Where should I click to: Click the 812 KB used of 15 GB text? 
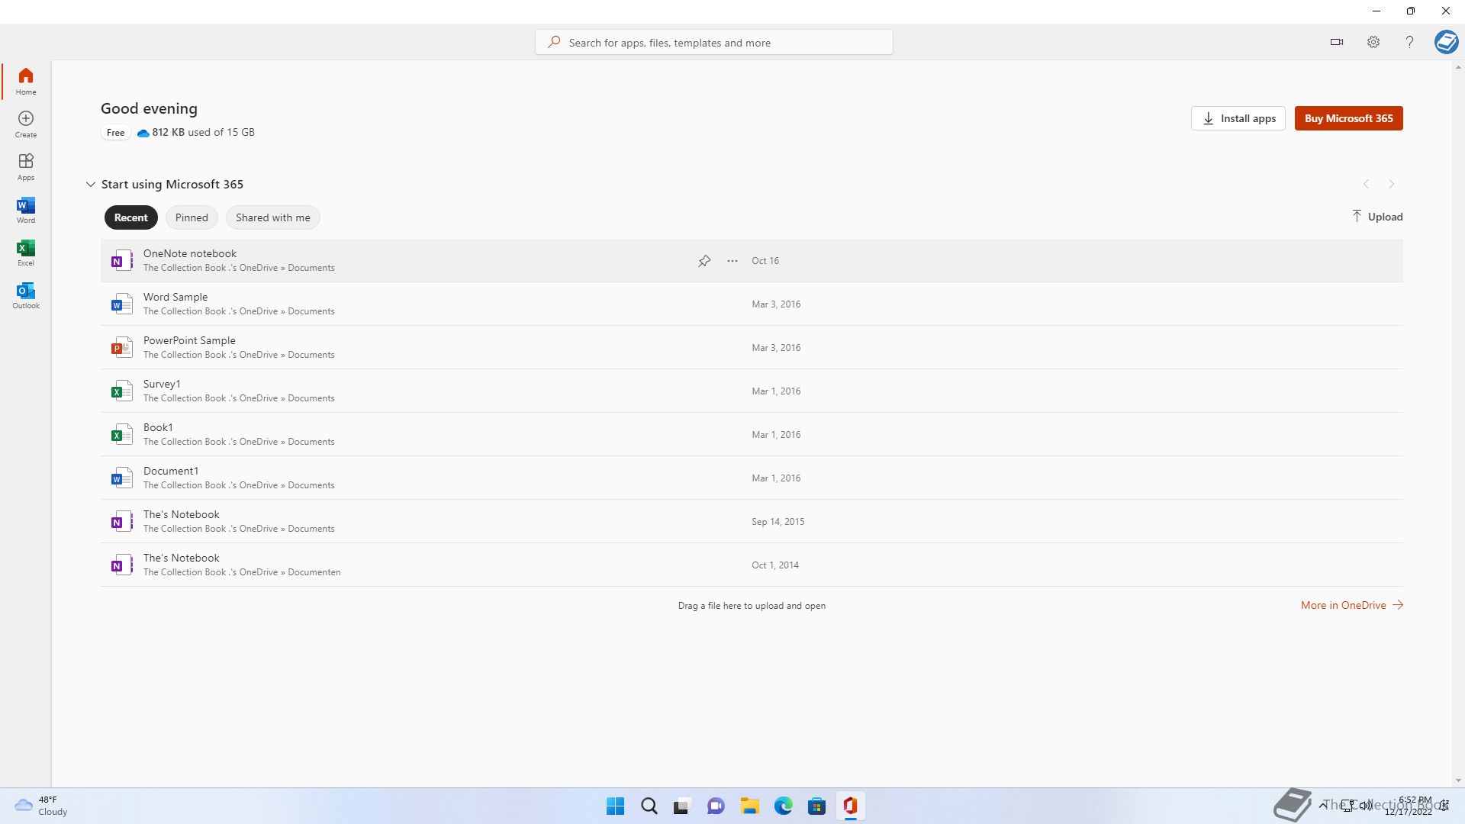coord(203,132)
